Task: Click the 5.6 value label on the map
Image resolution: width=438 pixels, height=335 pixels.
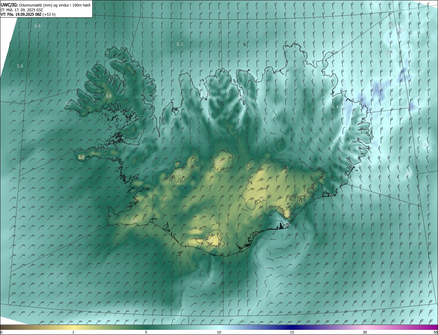Action: (x=20, y=66)
